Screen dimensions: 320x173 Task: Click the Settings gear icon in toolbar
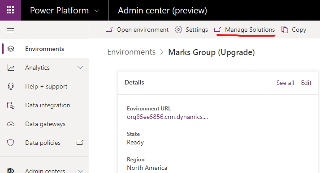pos(178,30)
